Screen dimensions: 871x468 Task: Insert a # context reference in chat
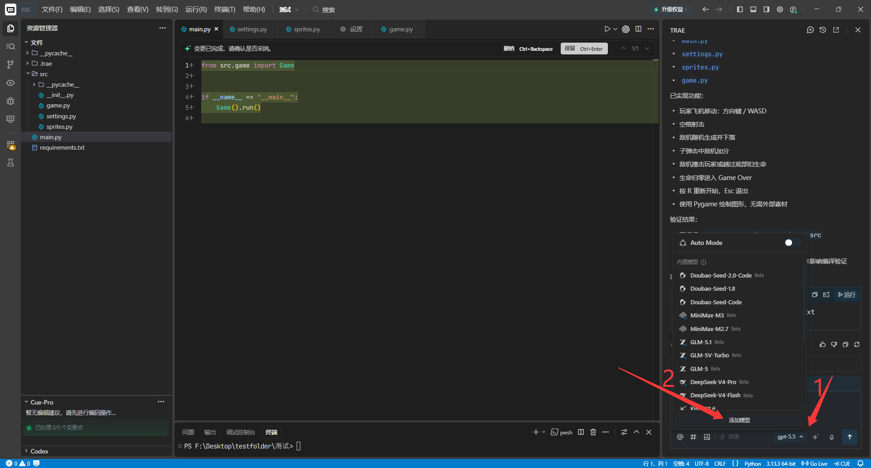pyautogui.click(x=693, y=437)
